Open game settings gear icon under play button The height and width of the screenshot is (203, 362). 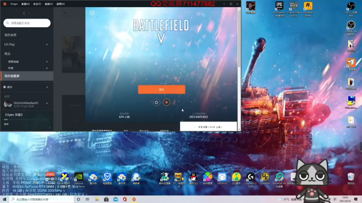pyautogui.click(x=156, y=102)
